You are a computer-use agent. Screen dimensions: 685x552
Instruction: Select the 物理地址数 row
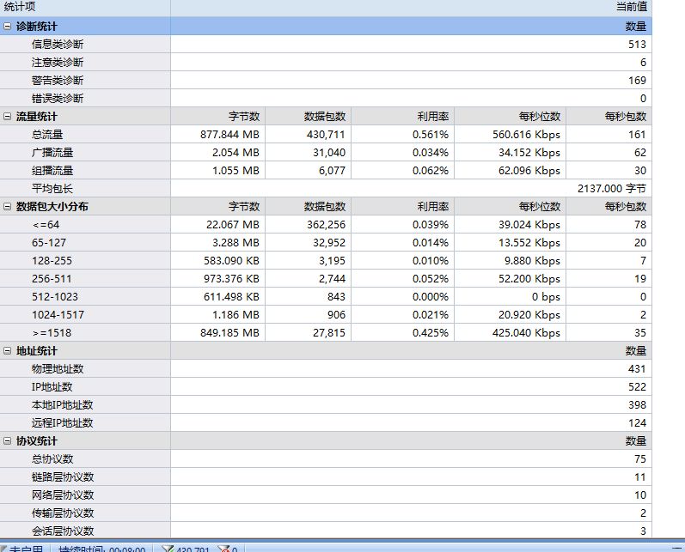coord(326,369)
